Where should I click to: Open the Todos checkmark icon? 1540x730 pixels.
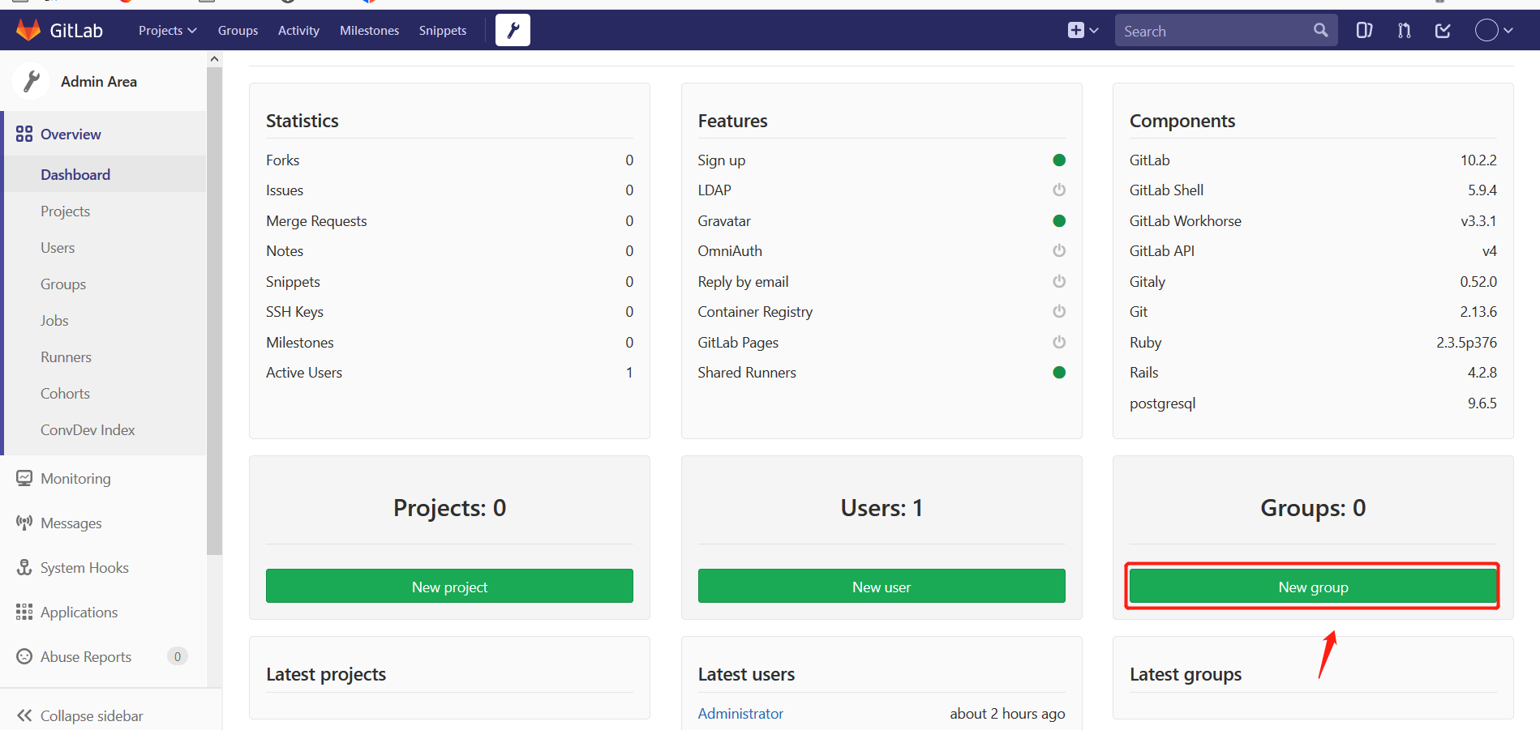point(1443,30)
